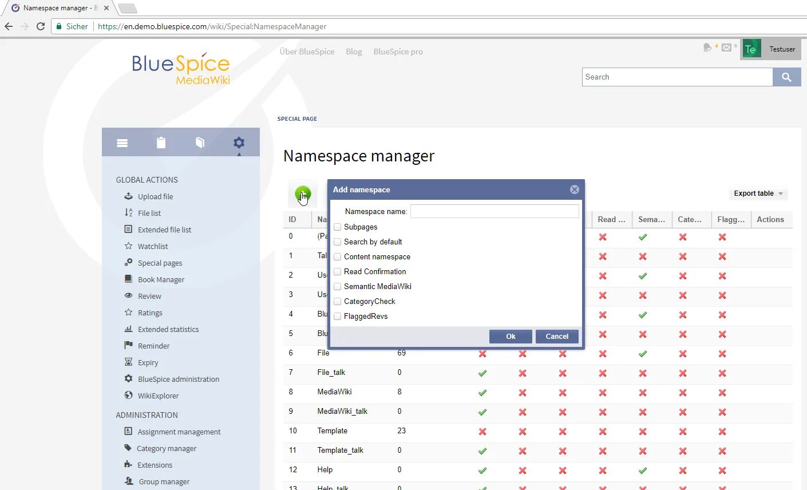Screen dimensions: 807x490
Task: Click the Category manager tag icon
Action: coord(128,448)
